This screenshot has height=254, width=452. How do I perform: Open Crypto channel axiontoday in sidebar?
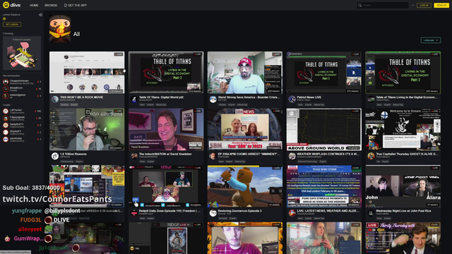22,140
